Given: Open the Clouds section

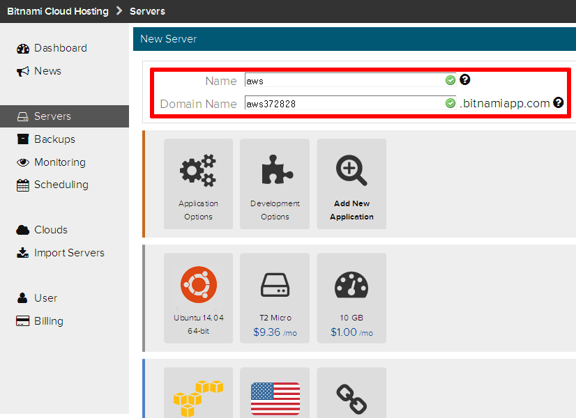Looking at the screenshot, I should tap(51, 230).
